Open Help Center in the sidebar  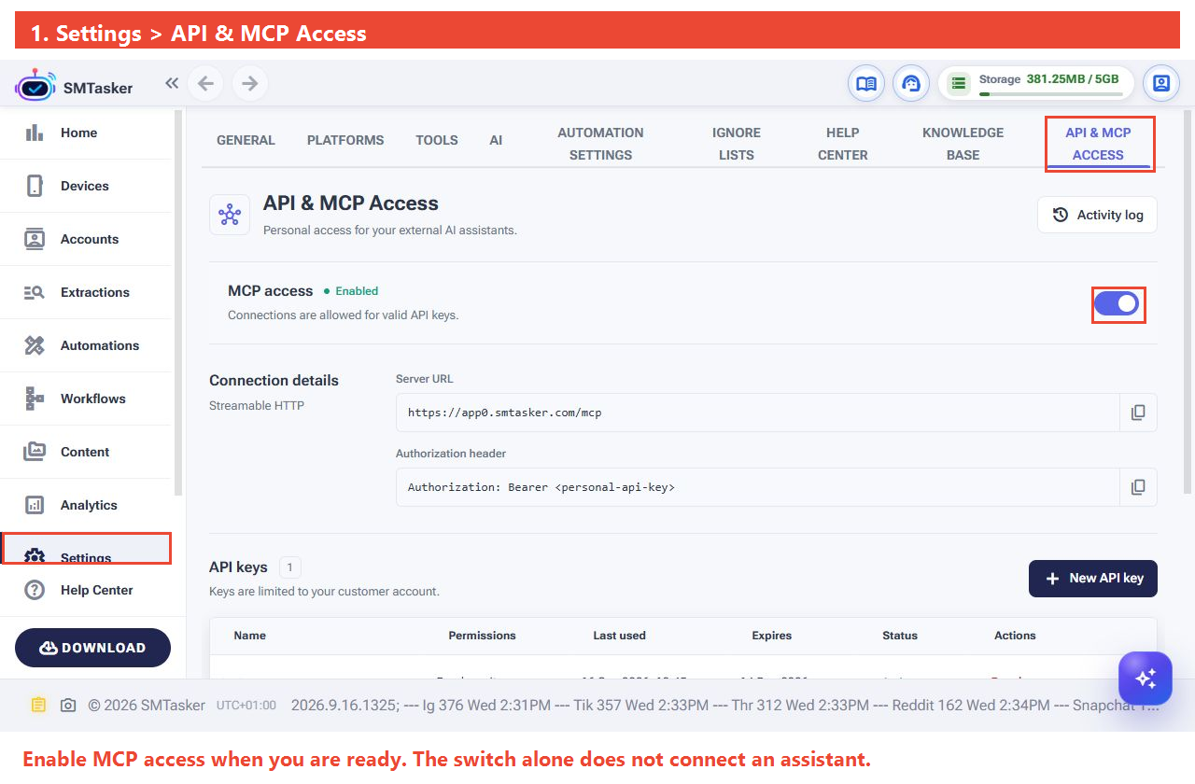[86, 590]
